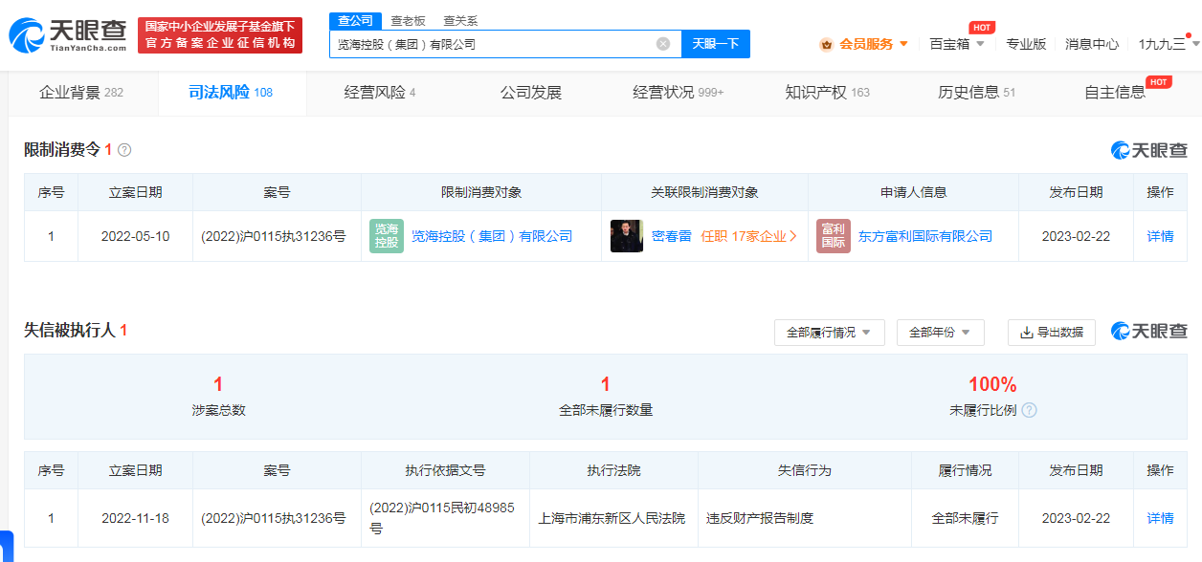
Task: Switch to the 自主信息 tab
Action: click(x=1115, y=93)
